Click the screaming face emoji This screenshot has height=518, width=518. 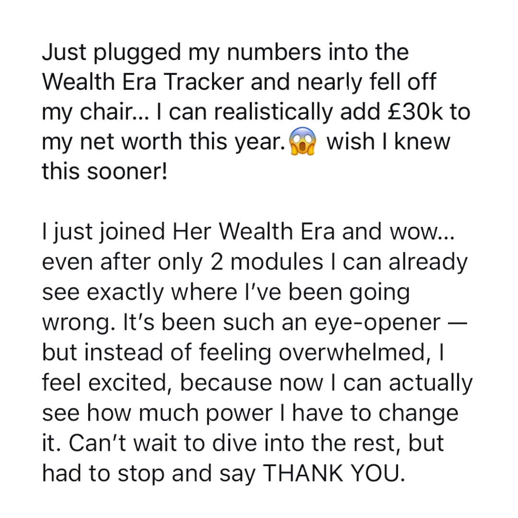302,142
